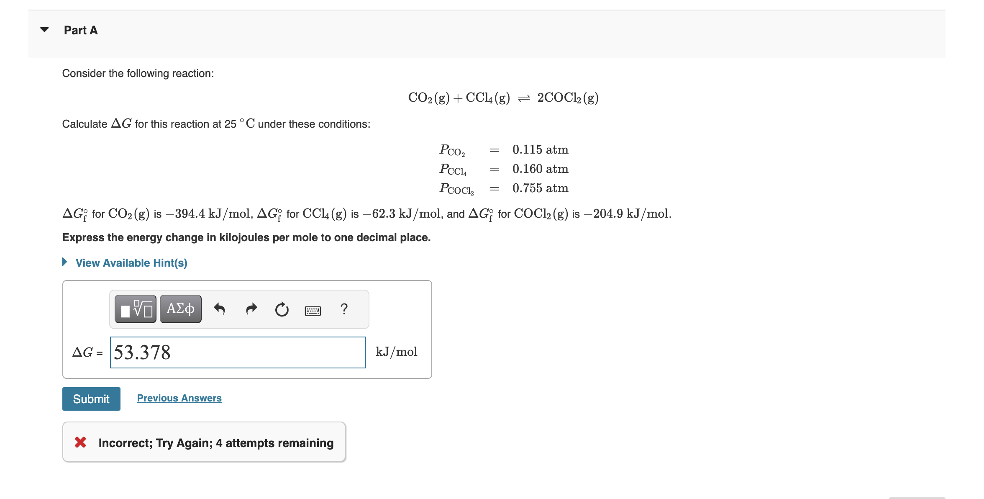Viewport: 984px width, 499px height.
Task: Open the equation editor help question mark
Action: tap(344, 309)
